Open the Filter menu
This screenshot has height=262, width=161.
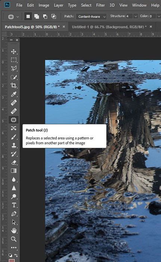click(x=100, y=5)
